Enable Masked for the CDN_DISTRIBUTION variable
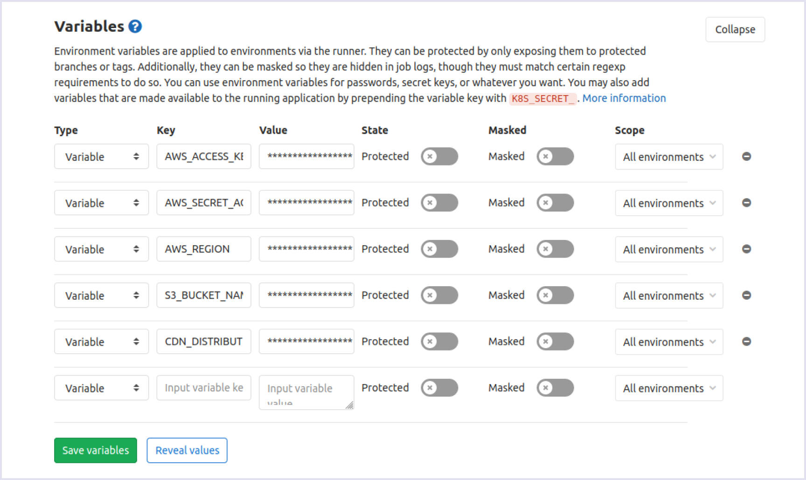The height and width of the screenshot is (480, 806). 555,342
